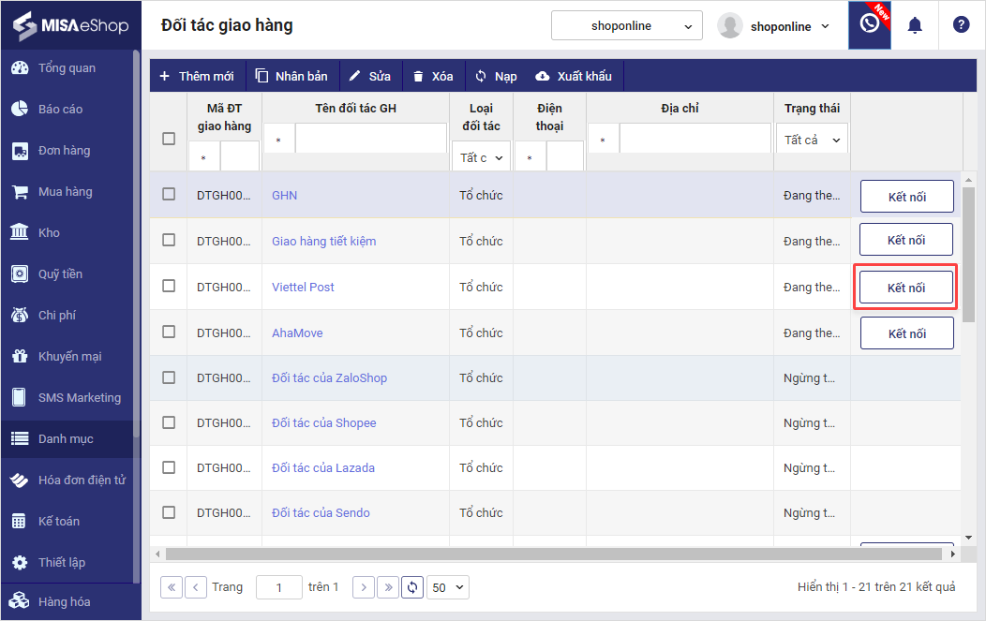This screenshot has width=986, height=621.
Task: Click the refresh icon in the pagination bar
Action: coord(412,587)
